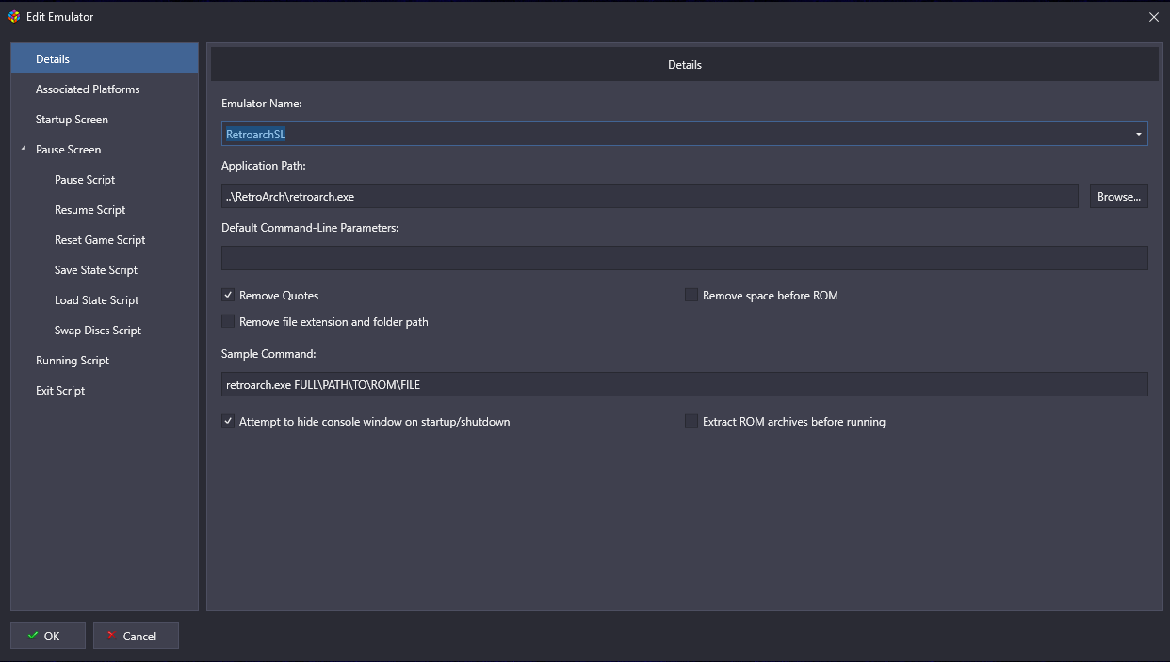Focus the Default Command-Line Parameters field
The height and width of the screenshot is (662, 1170).
click(685, 258)
